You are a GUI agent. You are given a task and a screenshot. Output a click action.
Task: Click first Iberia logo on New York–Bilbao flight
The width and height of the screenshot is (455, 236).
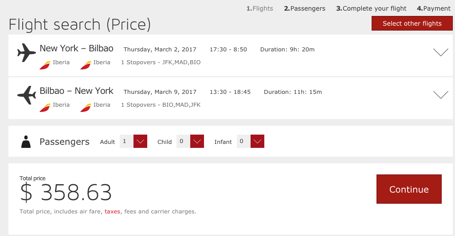click(45, 65)
